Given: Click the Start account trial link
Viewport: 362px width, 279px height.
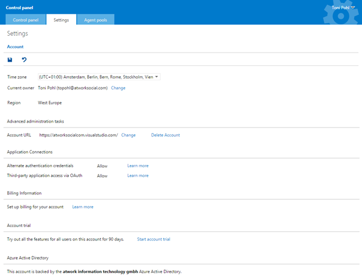Looking at the screenshot, I should tap(153, 239).
